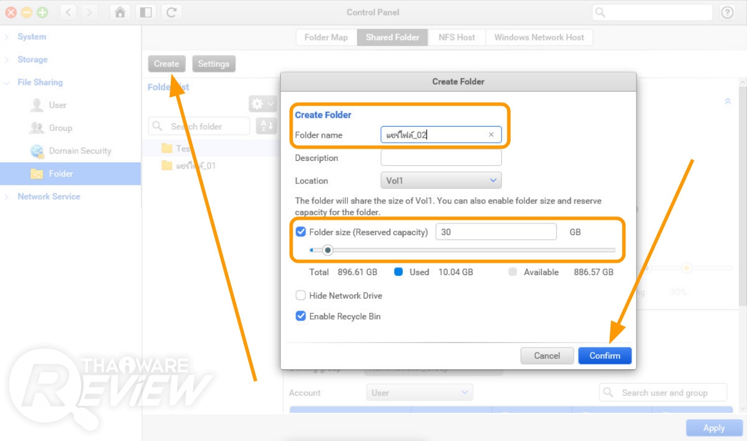Image resolution: width=747 pixels, height=441 pixels.
Task: Expand the Storage section
Action: pyautogui.click(x=7, y=60)
